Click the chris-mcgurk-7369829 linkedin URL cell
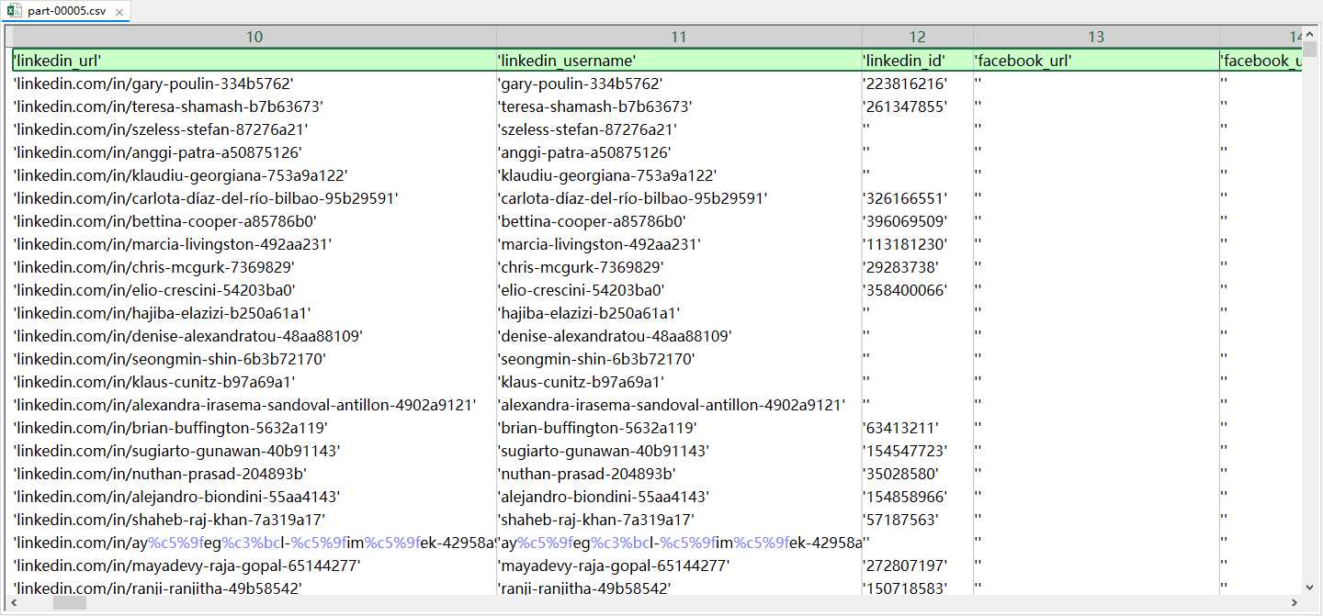The height and width of the screenshot is (616, 1323). click(254, 267)
